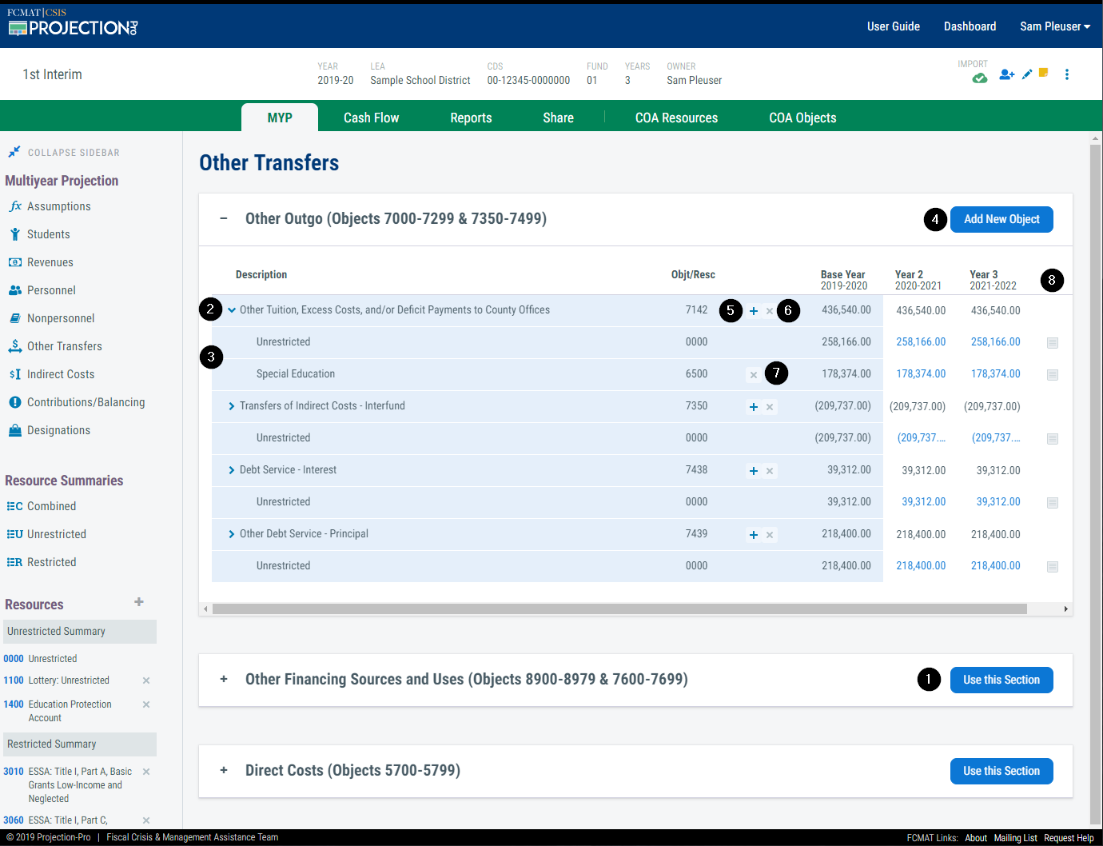Add resource to Debt Service - Interest 7438
Viewport: 1103px width, 846px height.
pyautogui.click(x=754, y=471)
